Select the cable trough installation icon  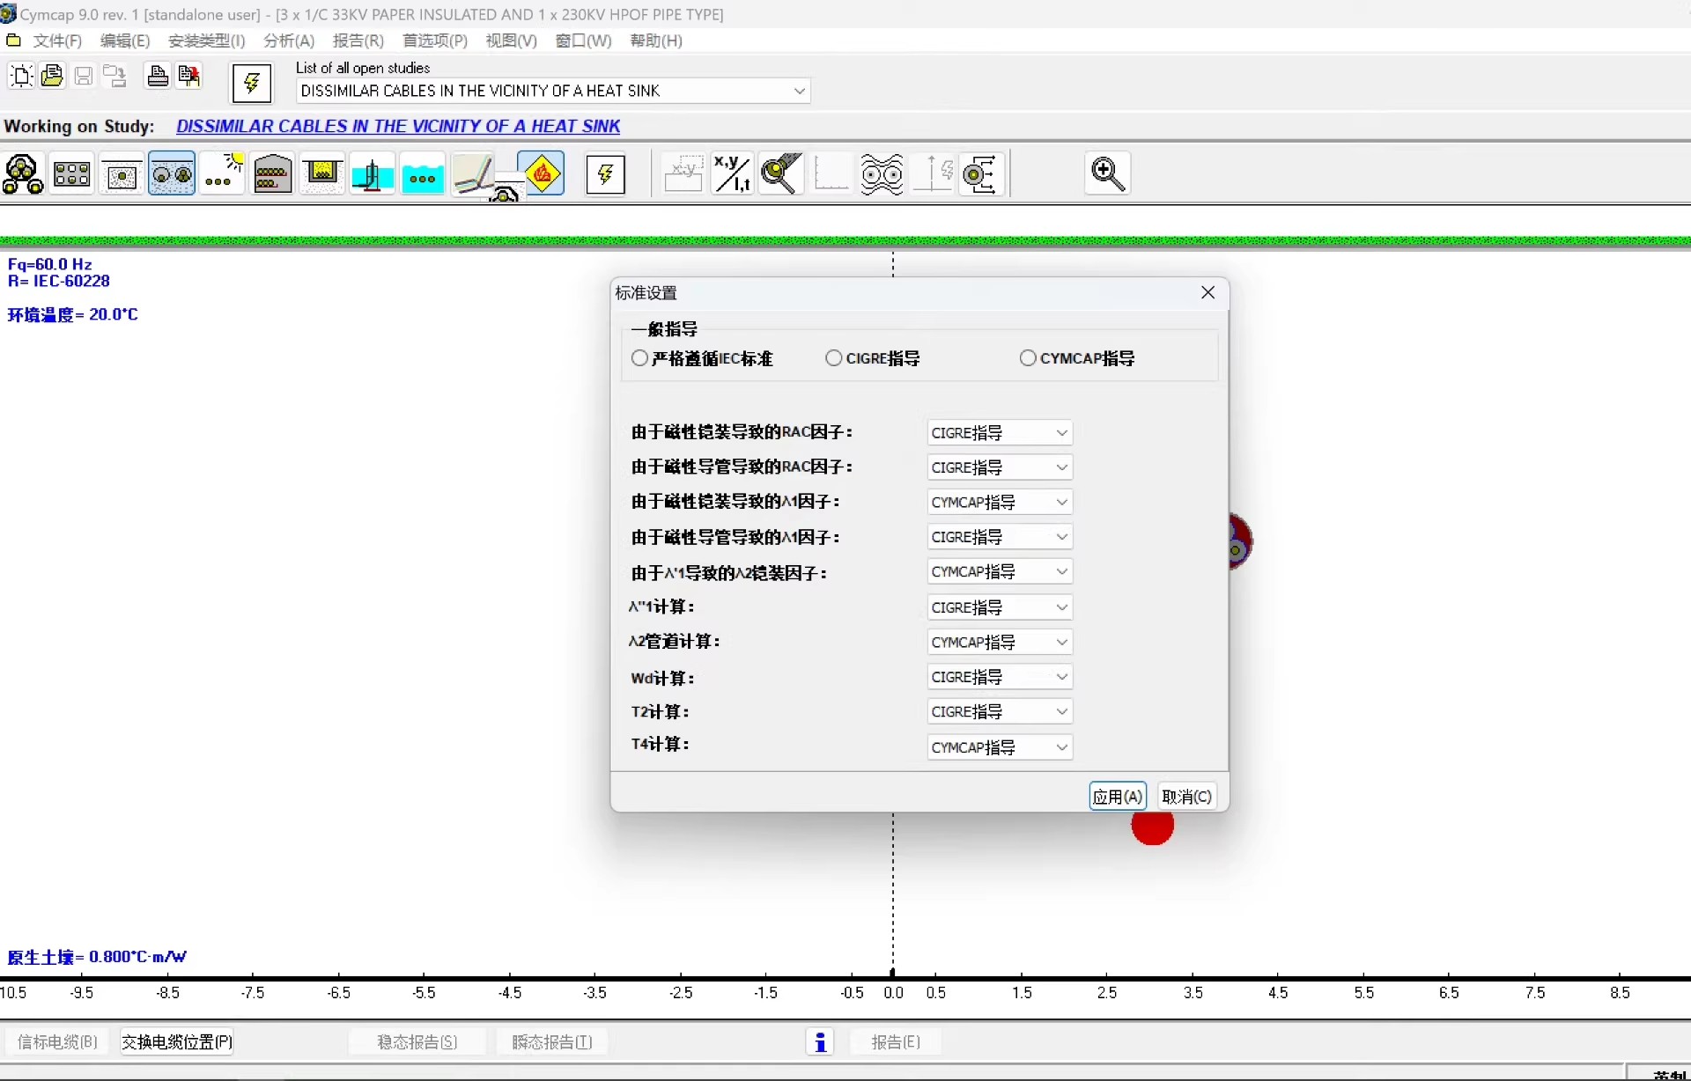pos(322,174)
